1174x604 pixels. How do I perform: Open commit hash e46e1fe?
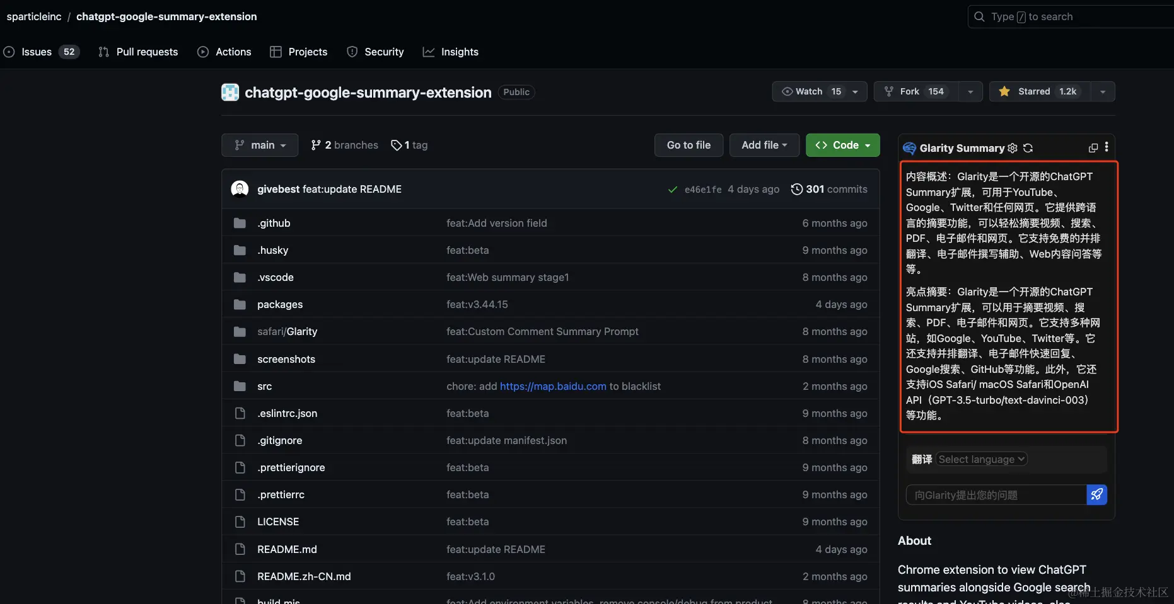pyautogui.click(x=703, y=190)
